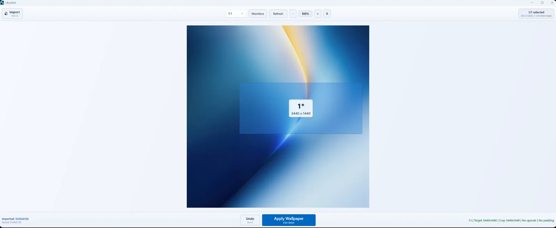The height and width of the screenshot is (228, 556).
Task: Open the 1:1 aspect ratio dropdown
Action: [236, 14]
